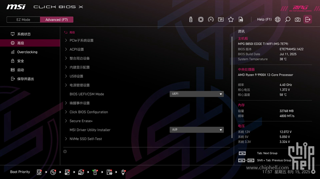Click the search magnifier icon
This screenshot has height=179, width=320.
click(288, 19)
